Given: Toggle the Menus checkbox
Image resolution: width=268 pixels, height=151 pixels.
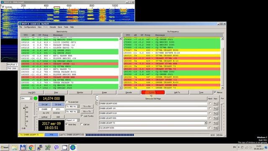Looking at the screenshot, I should click(x=215, y=92).
